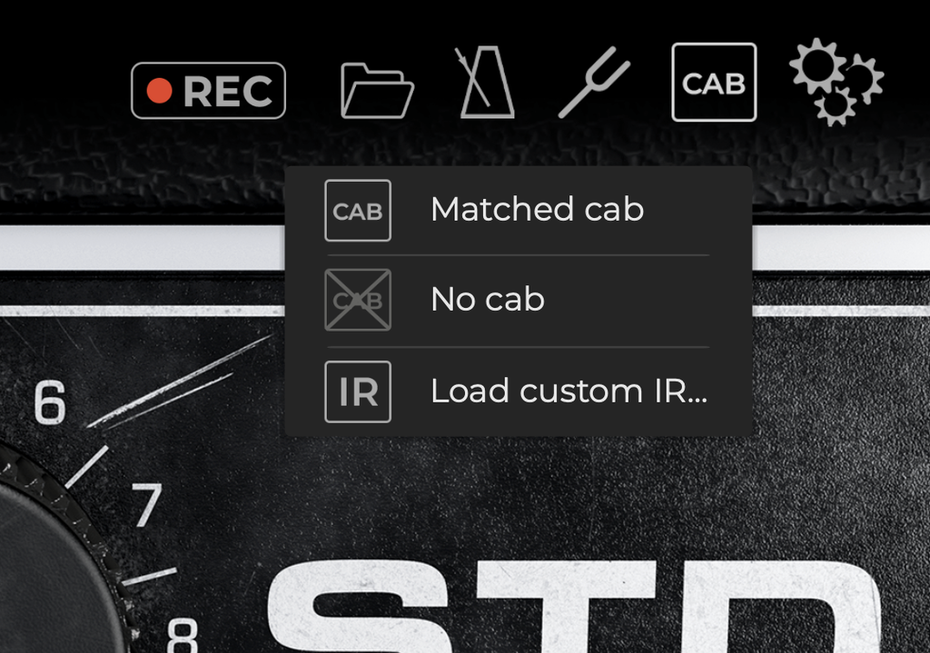
Task: Click the black amp knob
Action: click(45, 572)
